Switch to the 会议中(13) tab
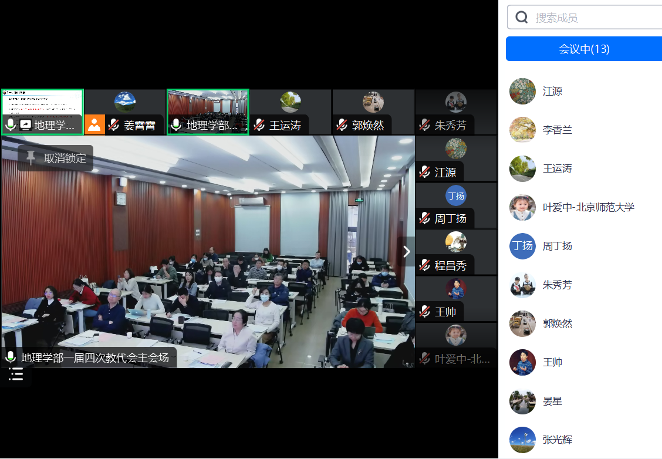Screen dimensions: 662x459 pyautogui.click(x=583, y=49)
